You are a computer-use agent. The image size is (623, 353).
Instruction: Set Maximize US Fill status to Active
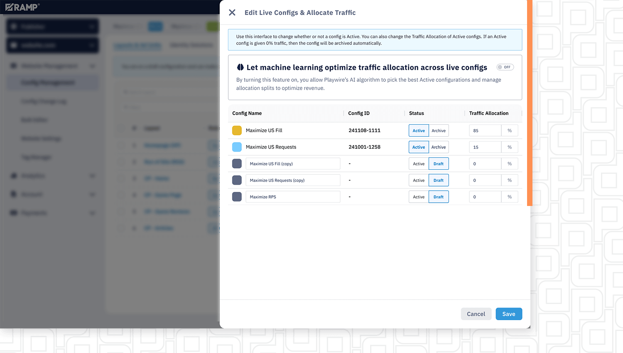[419, 130]
